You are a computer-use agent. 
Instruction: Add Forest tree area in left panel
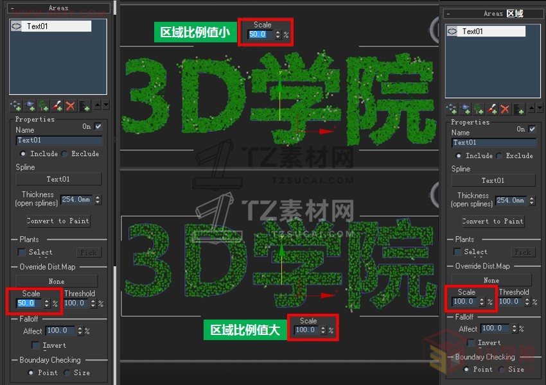pyautogui.click(x=44, y=105)
